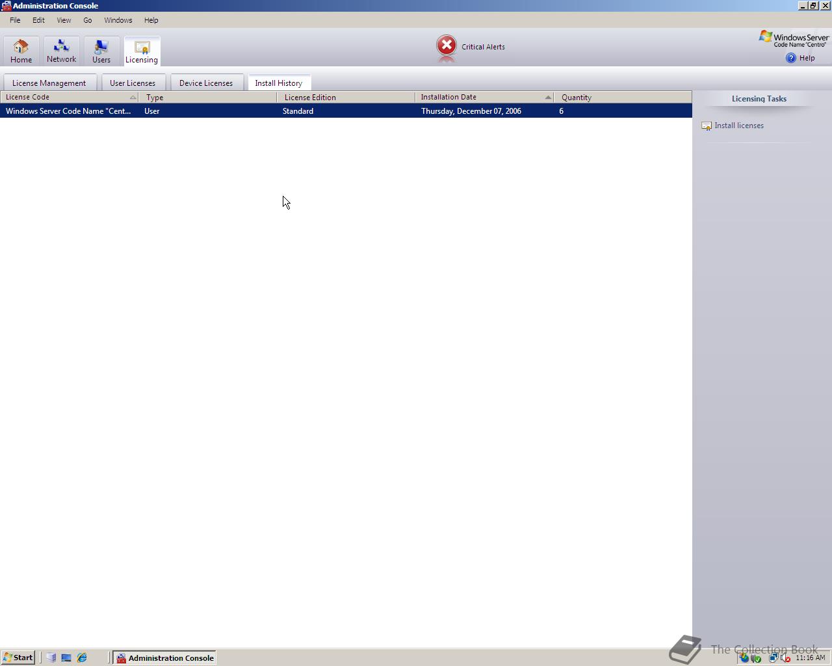Click the Licensing Tasks panel heading

[x=759, y=99]
